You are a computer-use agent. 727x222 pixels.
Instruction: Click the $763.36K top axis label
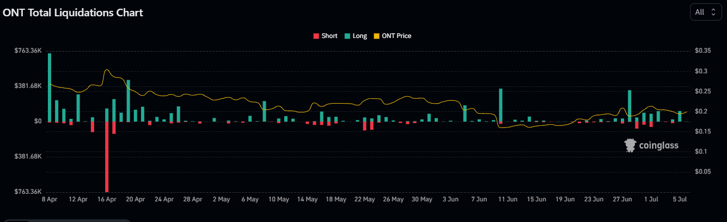pyautogui.click(x=28, y=50)
